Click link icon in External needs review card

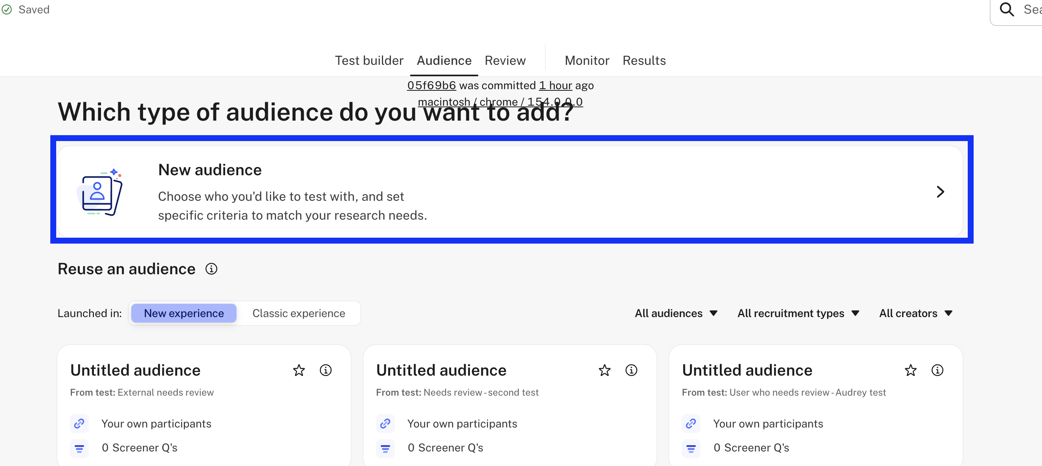79,423
